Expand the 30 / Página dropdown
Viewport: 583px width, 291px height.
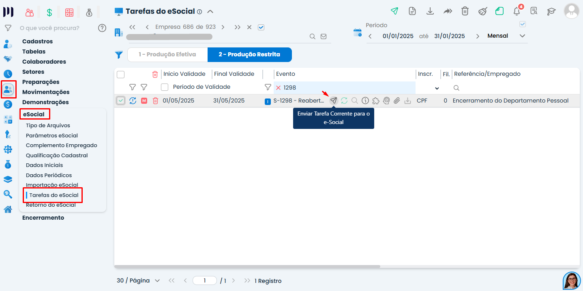pyautogui.click(x=138, y=280)
